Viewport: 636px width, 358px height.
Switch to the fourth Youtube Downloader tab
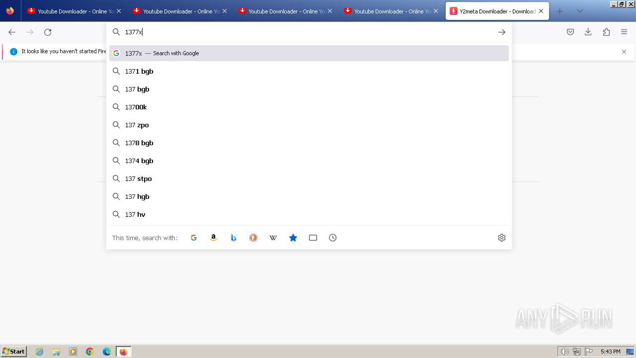[x=391, y=11]
